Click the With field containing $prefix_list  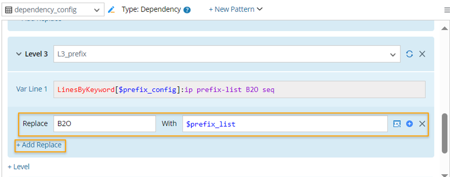click(x=285, y=124)
